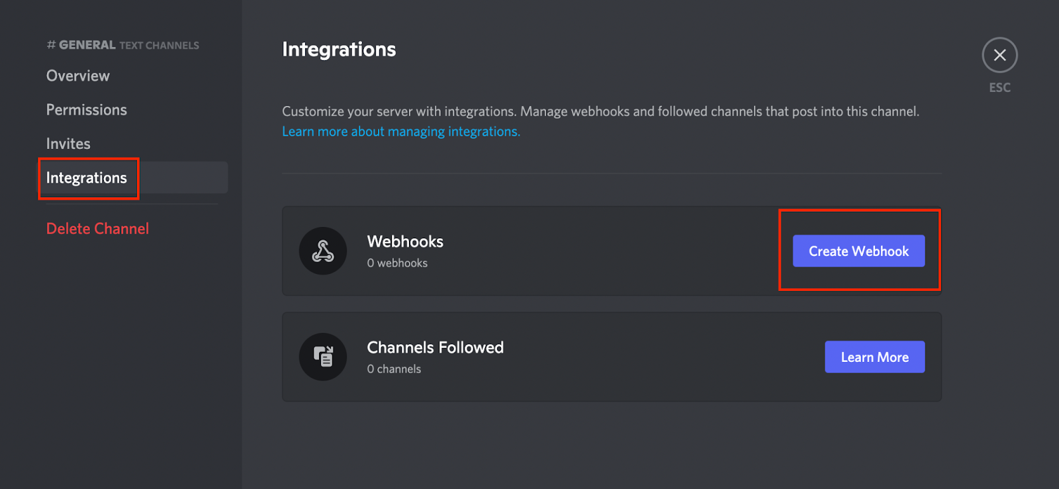This screenshot has height=489, width=1059.
Task: Click the Webhooks circular icon
Action: click(323, 251)
